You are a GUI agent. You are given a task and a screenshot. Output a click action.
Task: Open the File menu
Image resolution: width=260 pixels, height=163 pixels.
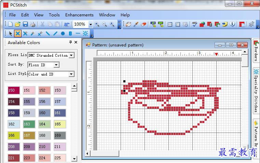[x=12, y=15]
